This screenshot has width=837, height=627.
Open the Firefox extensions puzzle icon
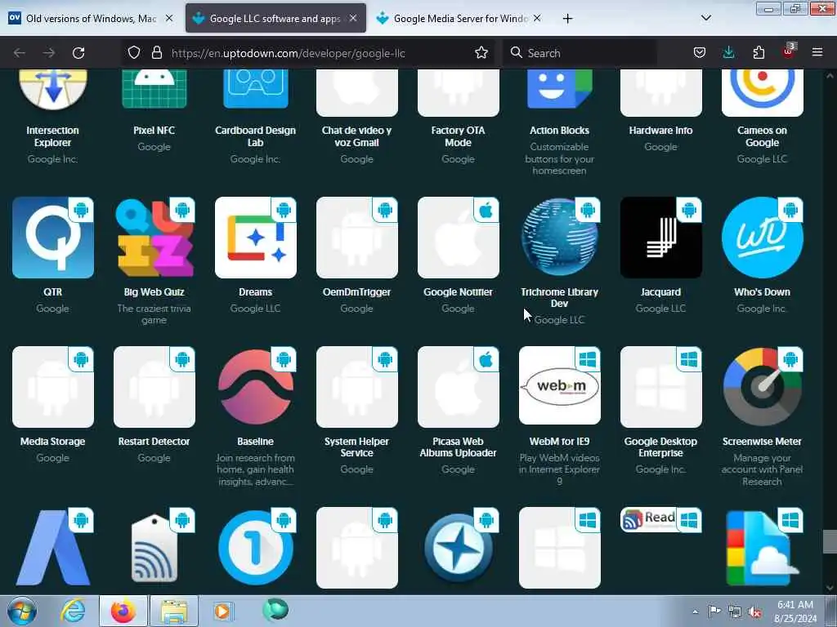(759, 52)
